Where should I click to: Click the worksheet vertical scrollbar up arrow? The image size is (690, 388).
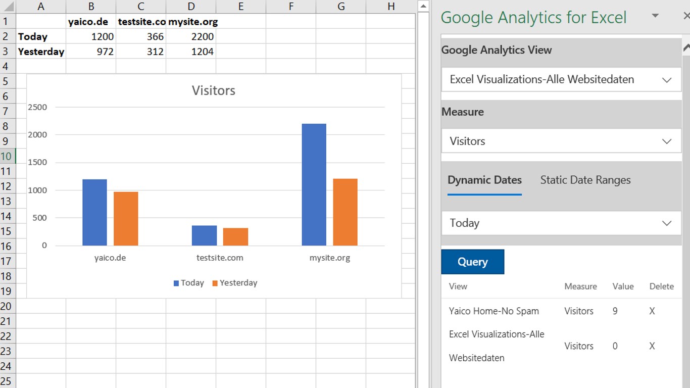[423, 6]
